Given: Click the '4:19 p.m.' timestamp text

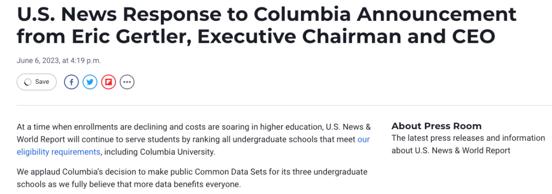Looking at the screenshot, I should click(x=86, y=61).
